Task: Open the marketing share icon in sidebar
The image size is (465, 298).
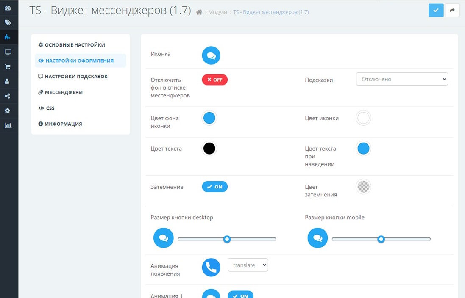Action: pos(8,96)
